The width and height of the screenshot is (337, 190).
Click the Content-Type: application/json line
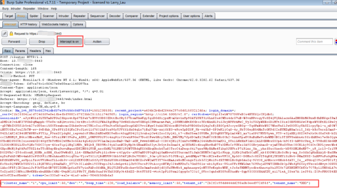point(29,88)
